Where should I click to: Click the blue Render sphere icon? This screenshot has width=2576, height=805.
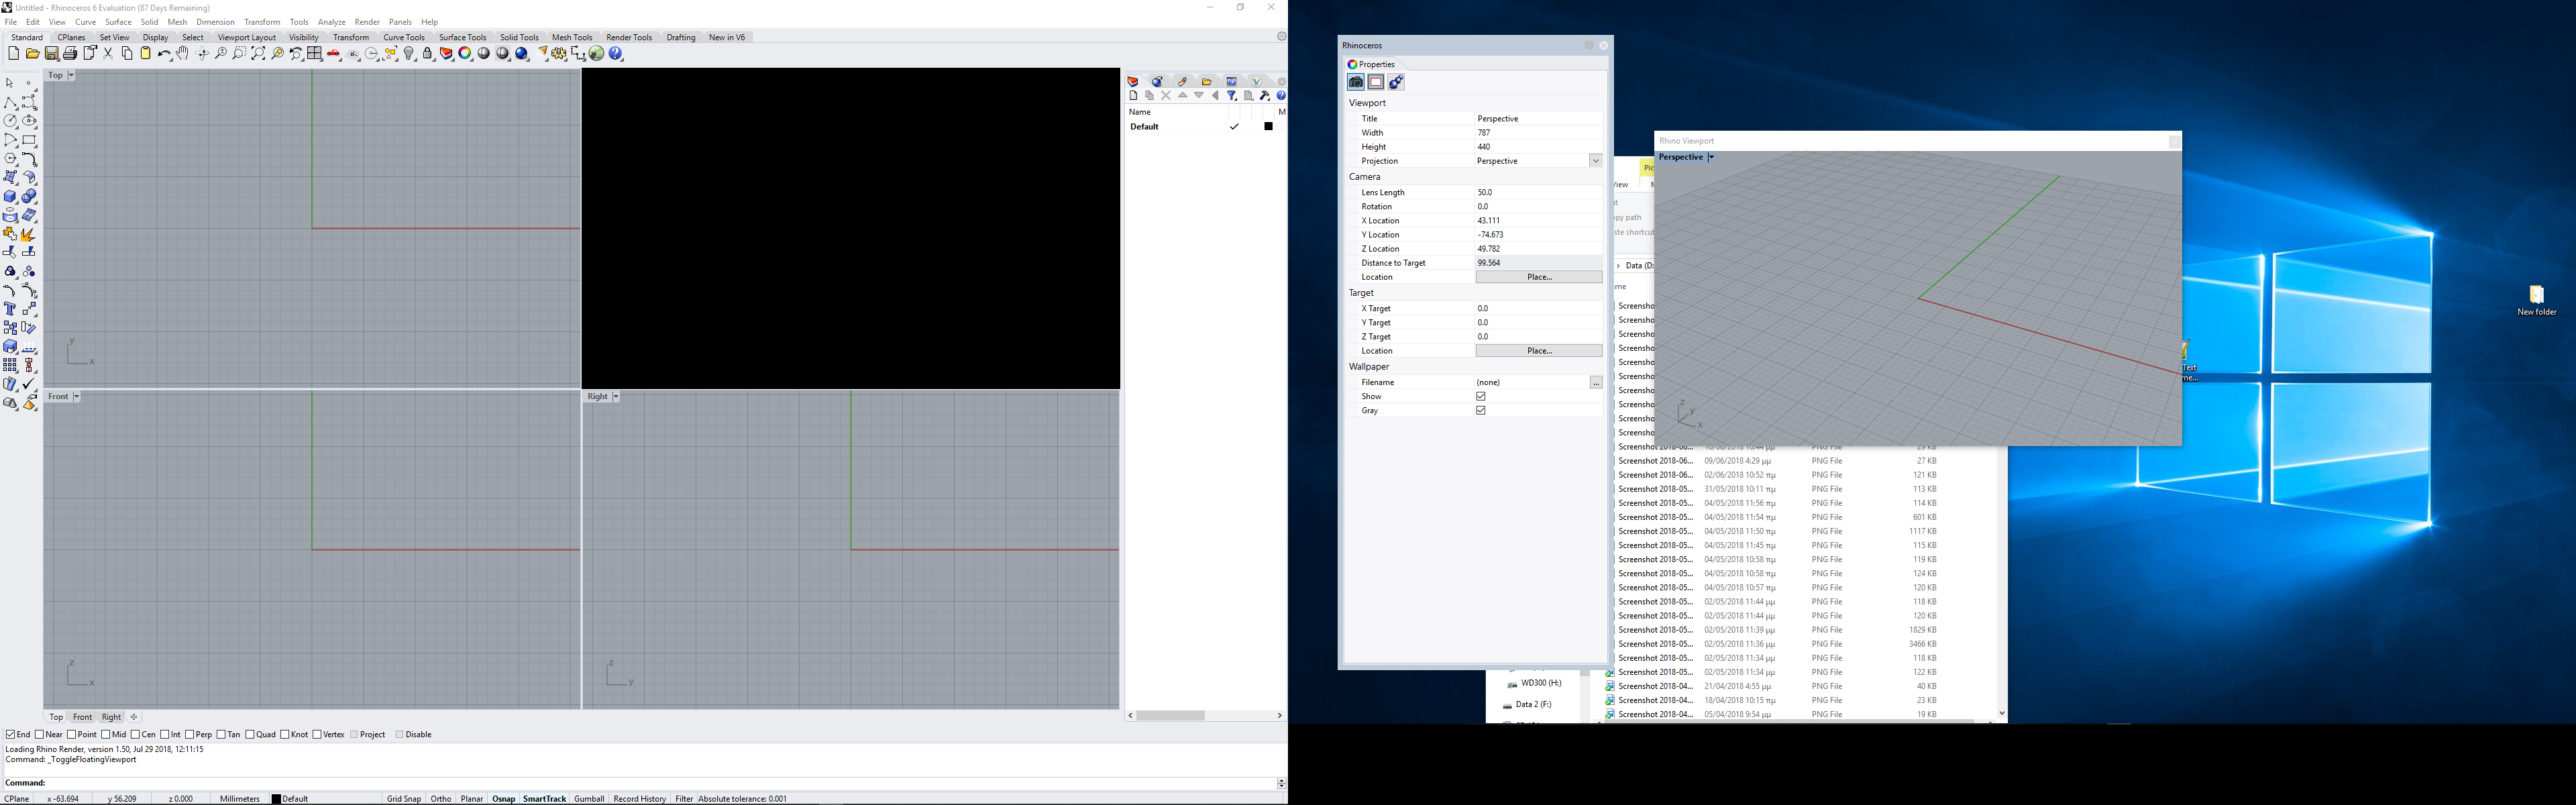521,53
